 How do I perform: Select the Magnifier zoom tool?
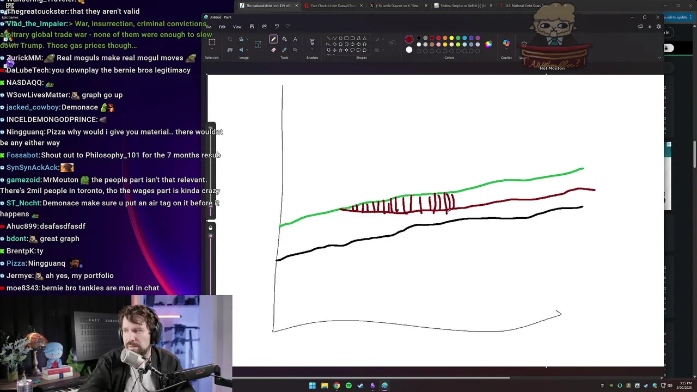point(295,50)
